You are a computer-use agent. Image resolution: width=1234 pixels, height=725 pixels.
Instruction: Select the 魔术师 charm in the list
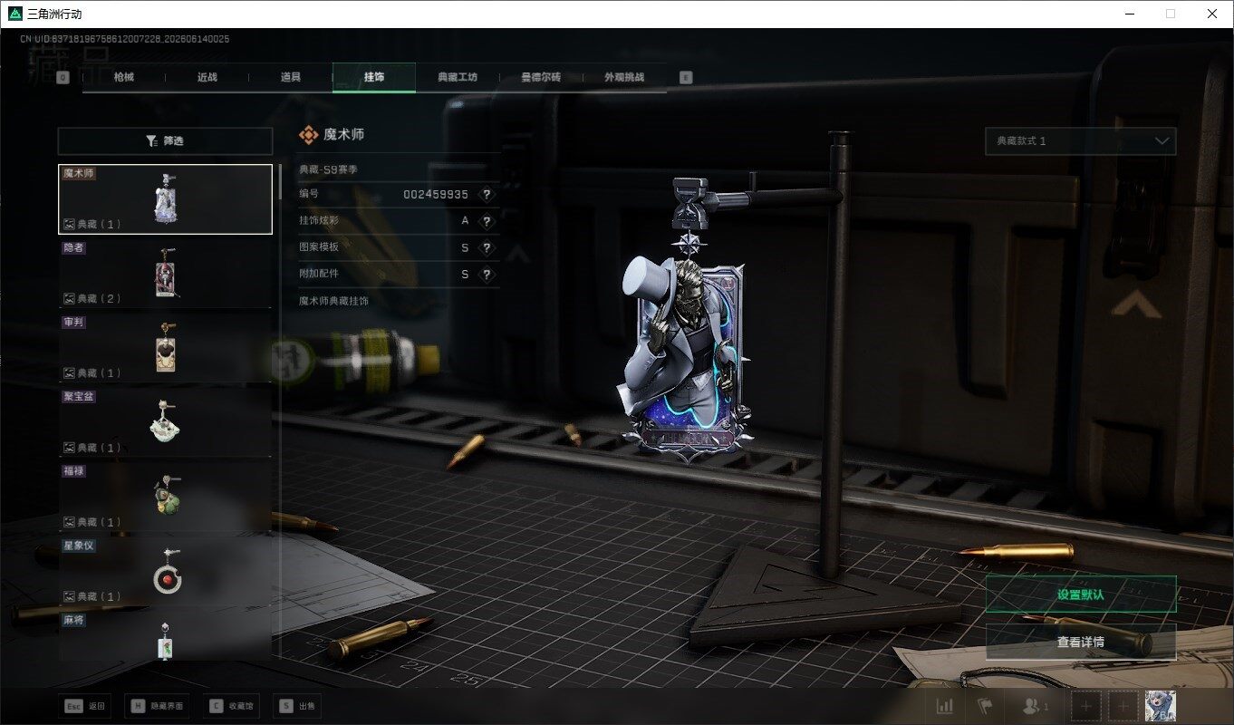pyautogui.click(x=165, y=199)
